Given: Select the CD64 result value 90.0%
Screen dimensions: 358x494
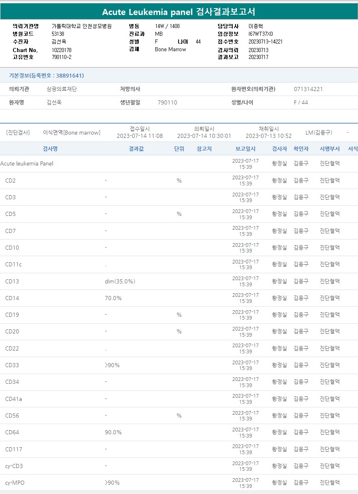Looking at the screenshot, I should 113,432.
